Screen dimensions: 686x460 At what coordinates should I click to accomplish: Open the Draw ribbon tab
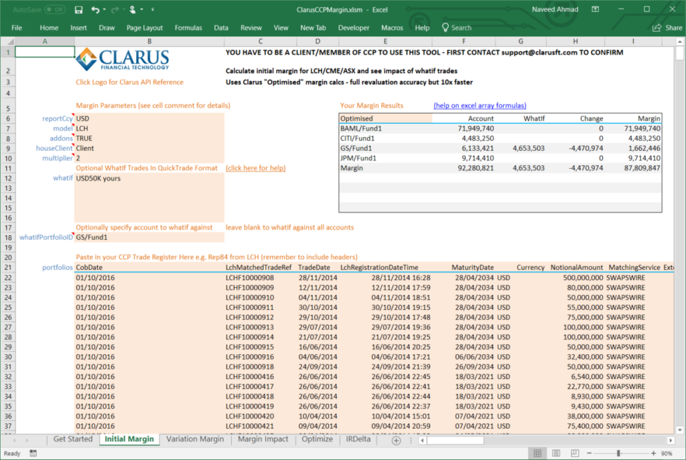tap(107, 27)
